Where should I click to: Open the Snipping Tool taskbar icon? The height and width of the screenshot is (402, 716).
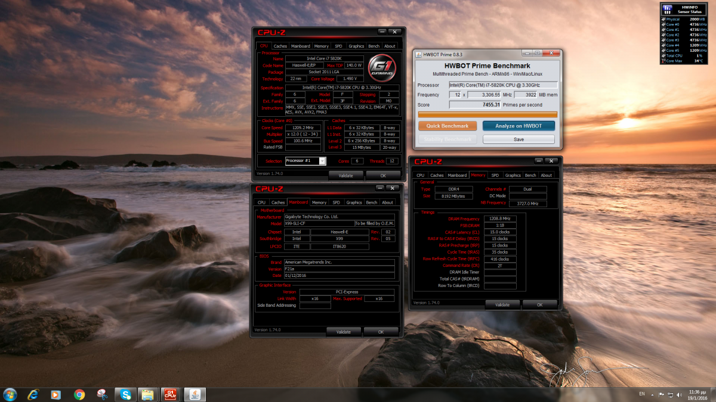pyautogui.click(x=102, y=394)
